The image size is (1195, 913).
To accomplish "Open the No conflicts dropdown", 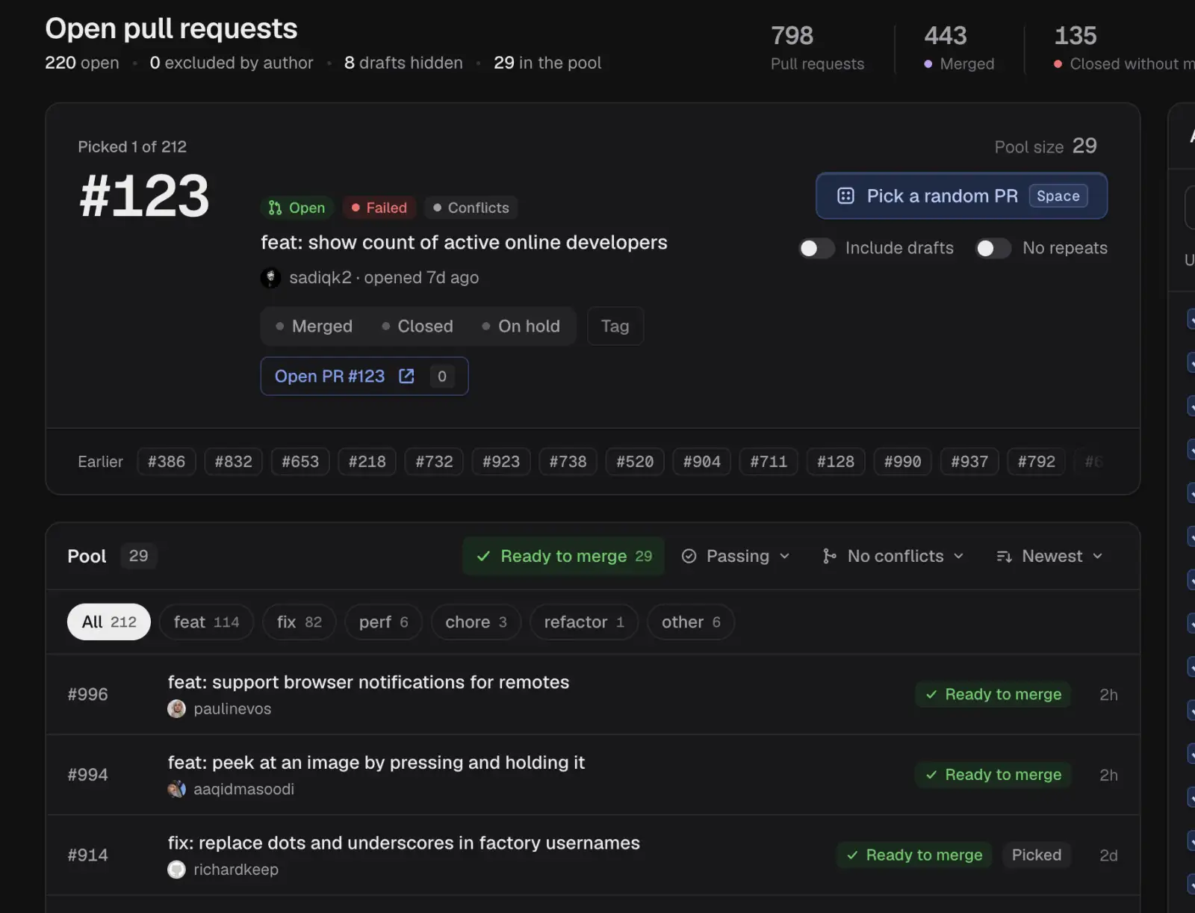I will point(893,556).
